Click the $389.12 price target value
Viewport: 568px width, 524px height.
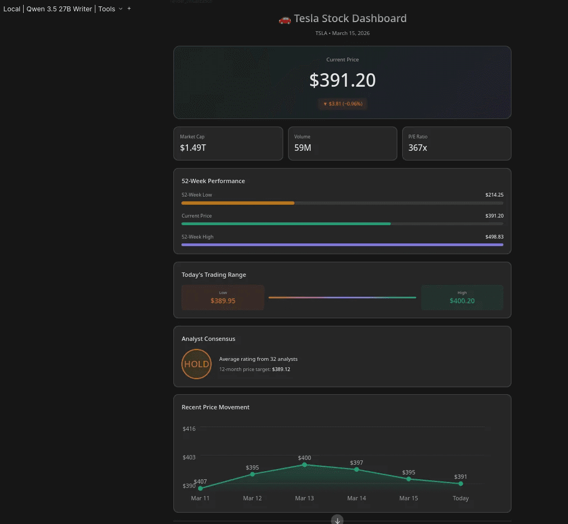281,369
